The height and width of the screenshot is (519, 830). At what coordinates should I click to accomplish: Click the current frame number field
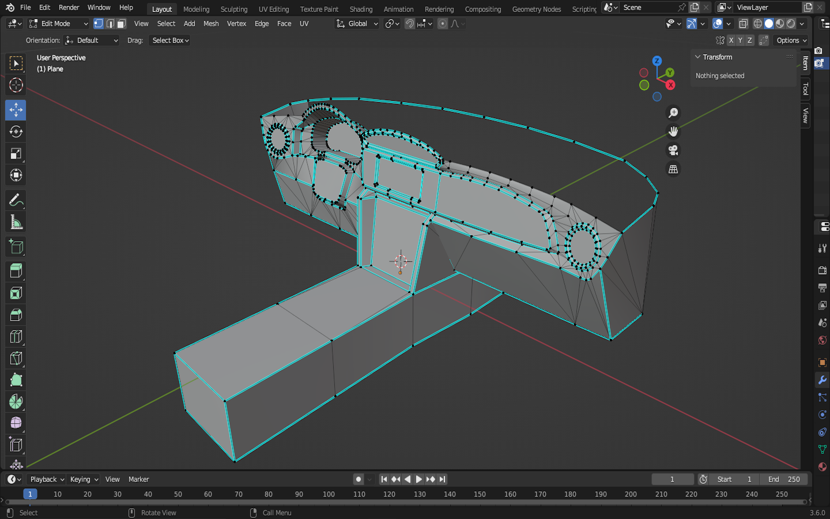(x=672, y=479)
